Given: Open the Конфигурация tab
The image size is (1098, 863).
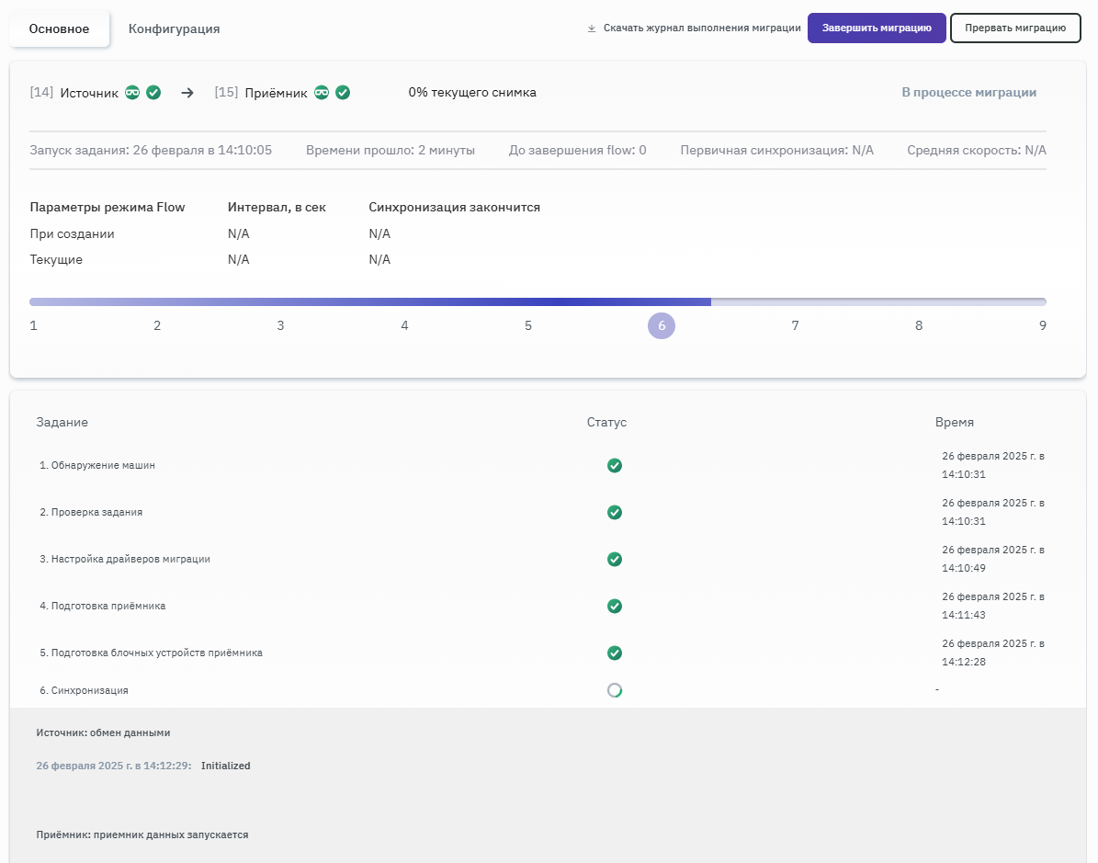Looking at the screenshot, I should point(174,28).
